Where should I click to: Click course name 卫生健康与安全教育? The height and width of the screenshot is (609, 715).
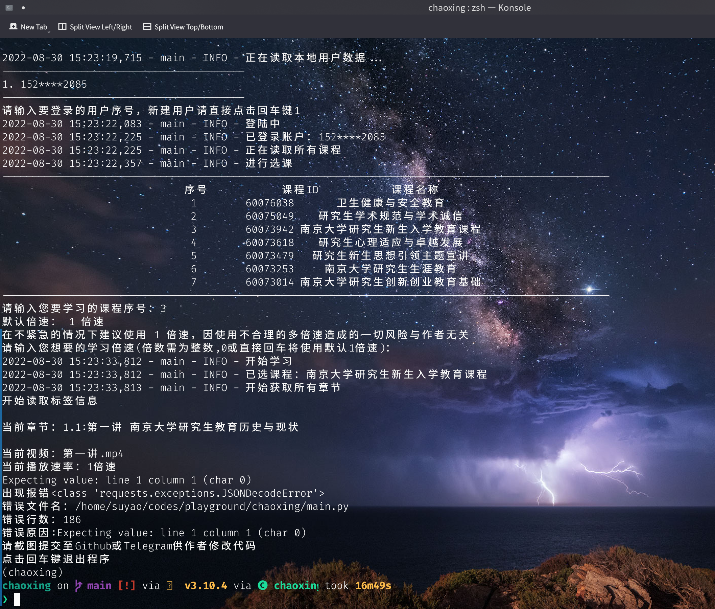pyautogui.click(x=390, y=203)
